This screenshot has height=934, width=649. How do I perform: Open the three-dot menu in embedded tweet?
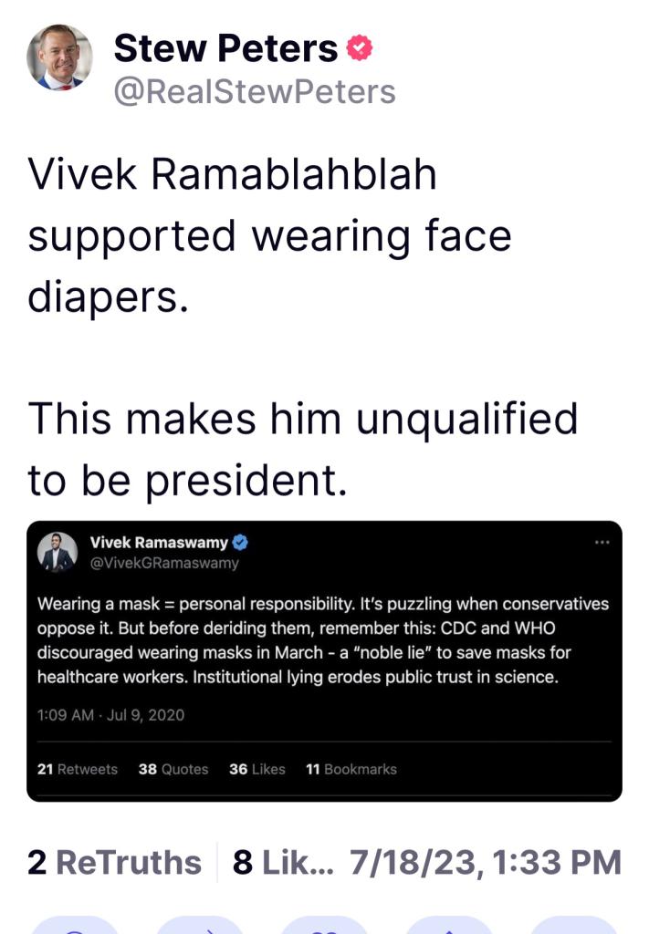601,542
